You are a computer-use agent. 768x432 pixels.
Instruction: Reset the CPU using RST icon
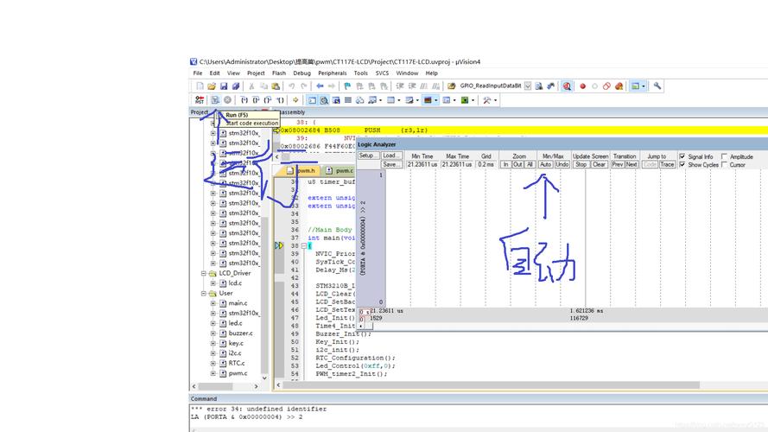pos(200,100)
